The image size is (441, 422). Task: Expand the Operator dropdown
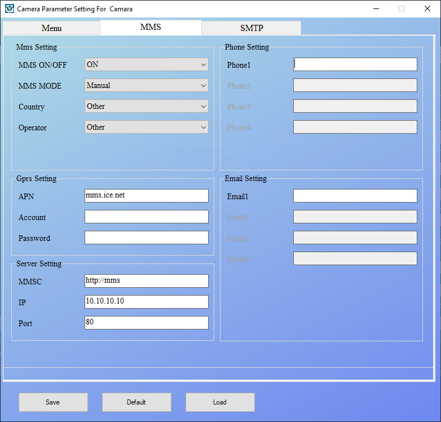(x=147, y=127)
